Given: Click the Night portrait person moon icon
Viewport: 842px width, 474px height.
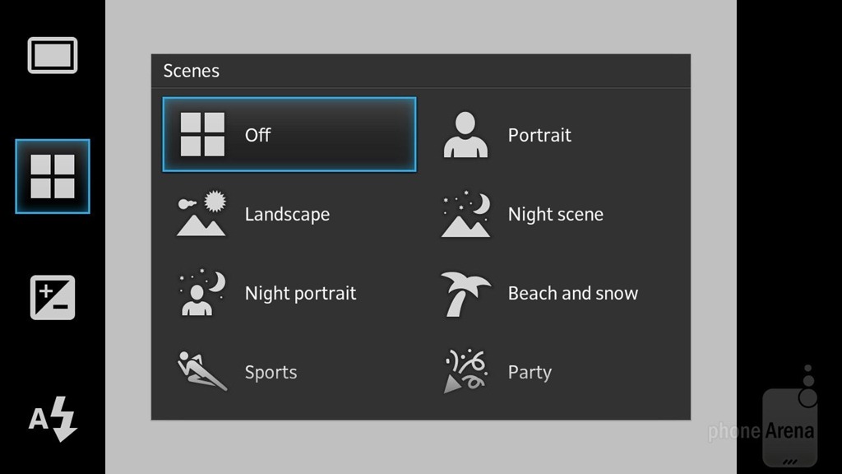Looking at the screenshot, I should 202,293.
